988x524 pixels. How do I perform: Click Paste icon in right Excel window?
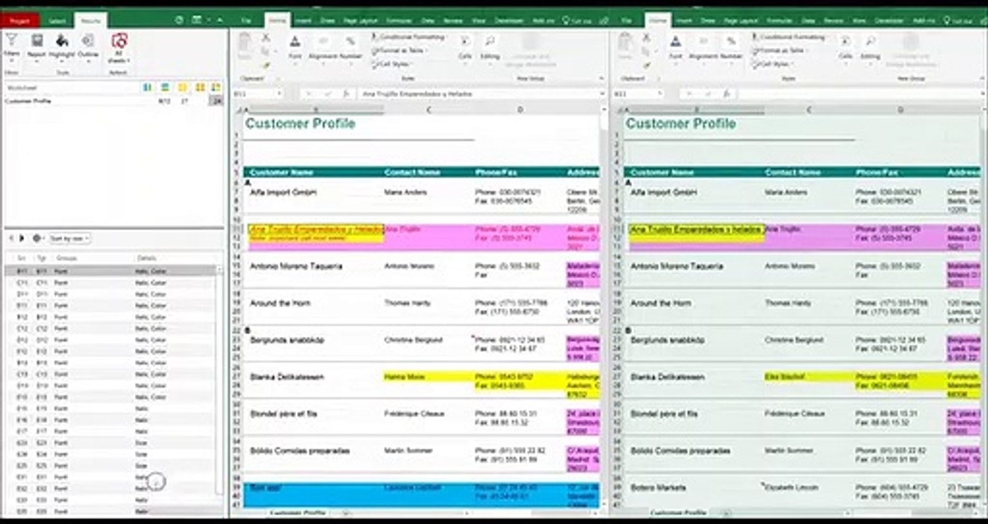click(626, 45)
